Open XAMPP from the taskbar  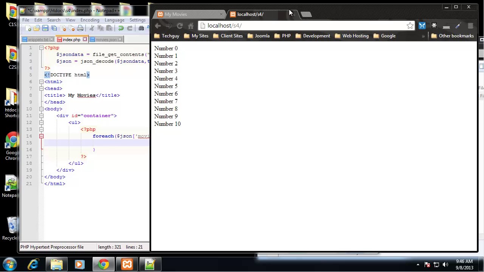(x=127, y=264)
